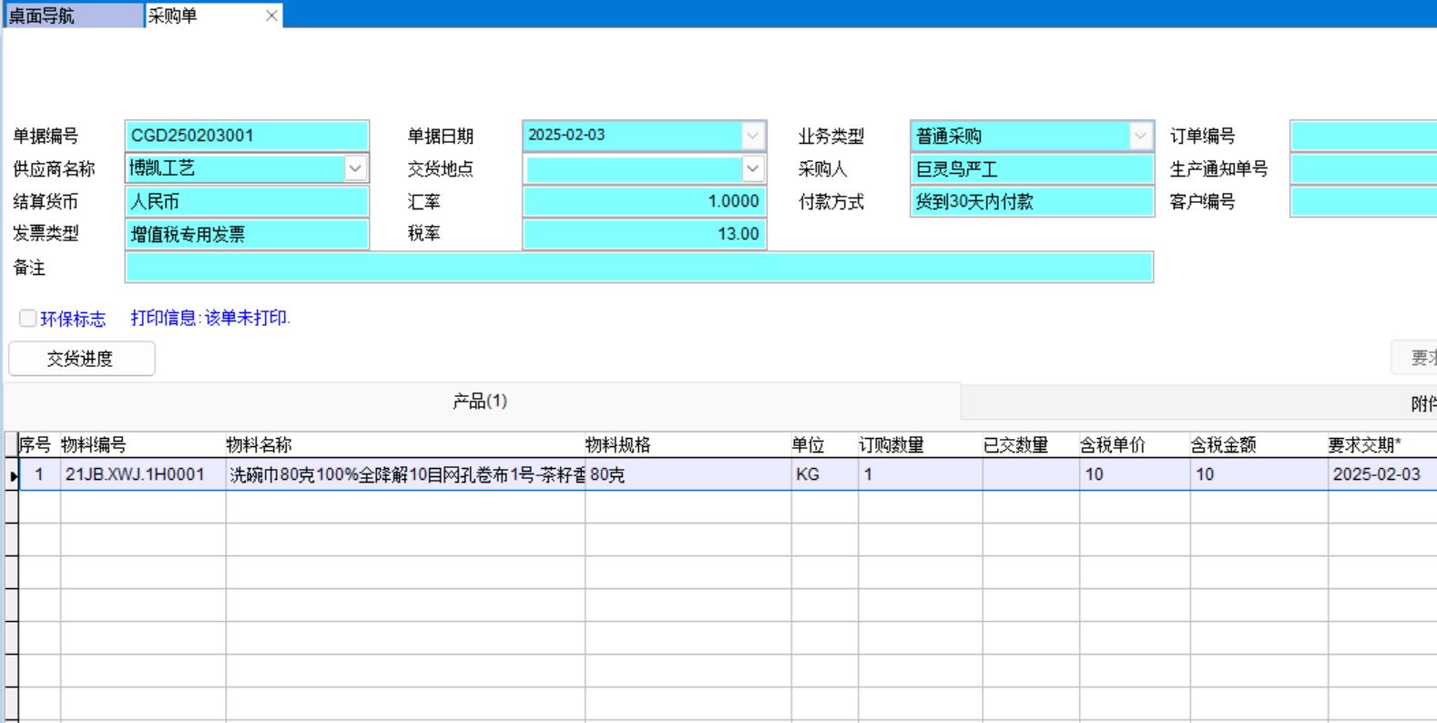1437x723 pixels.
Task: Click the 采购人 field 巨灵鸟严工
Action: point(1031,168)
